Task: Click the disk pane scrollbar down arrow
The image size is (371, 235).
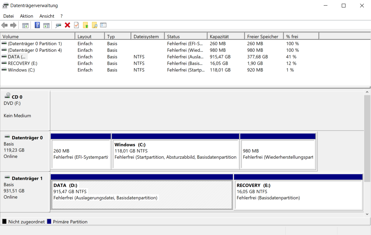Action: tap(367, 214)
